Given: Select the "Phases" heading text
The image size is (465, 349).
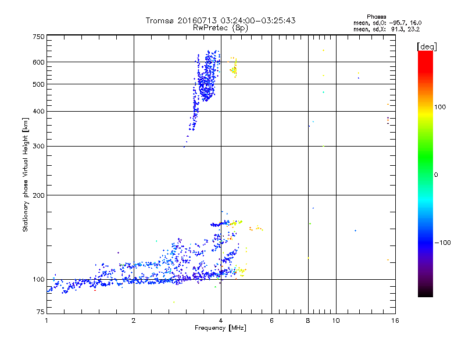Looking at the screenshot, I should pos(376,17).
